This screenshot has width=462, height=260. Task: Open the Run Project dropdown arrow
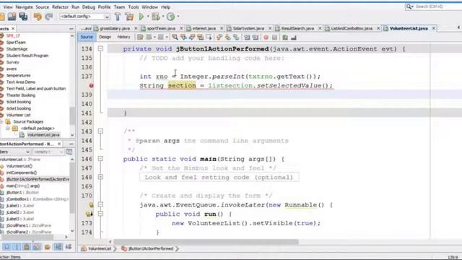(x=148, y=17)
